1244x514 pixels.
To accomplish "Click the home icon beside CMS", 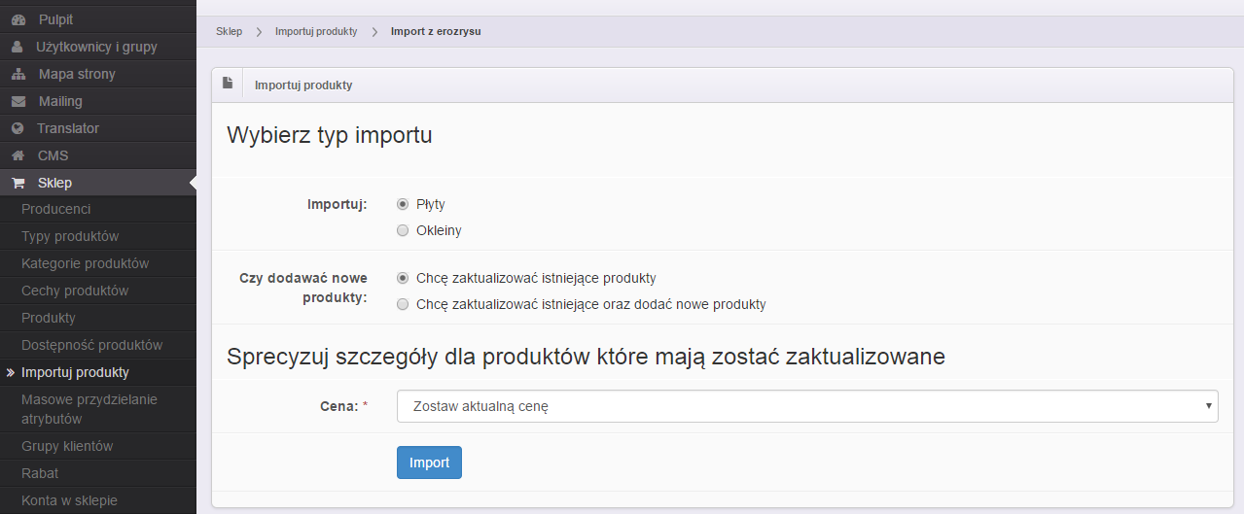I will [18, 155].
